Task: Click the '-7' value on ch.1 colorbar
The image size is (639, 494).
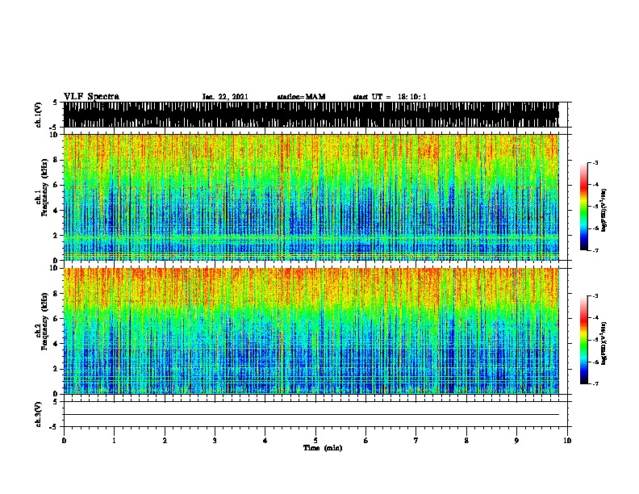Action: 595,250
